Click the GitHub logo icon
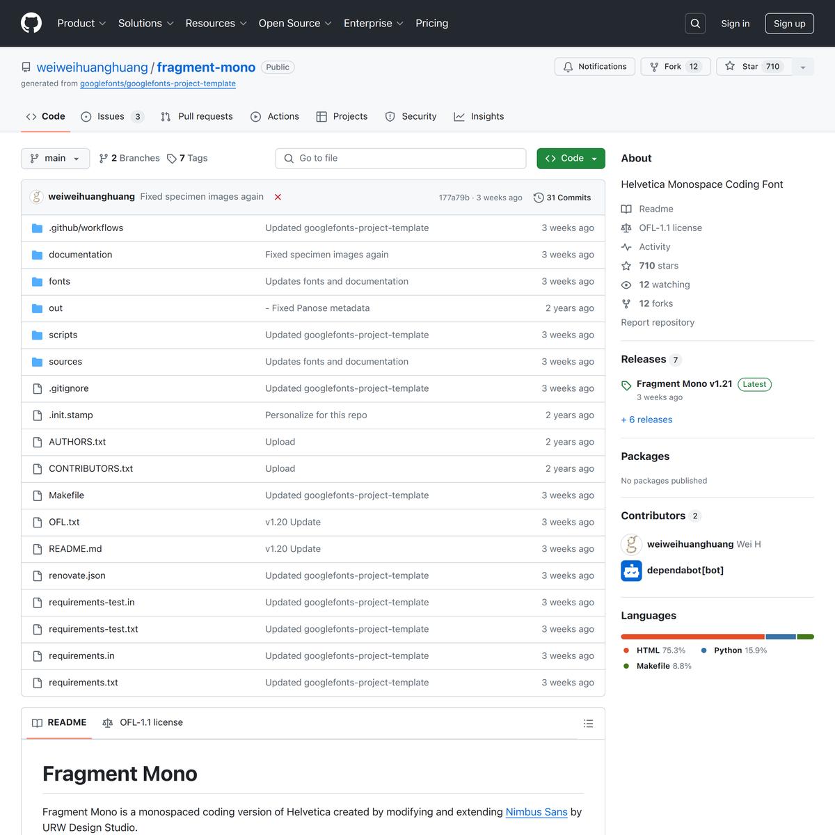This screenshot has width=835, height=835. [31, 23]
